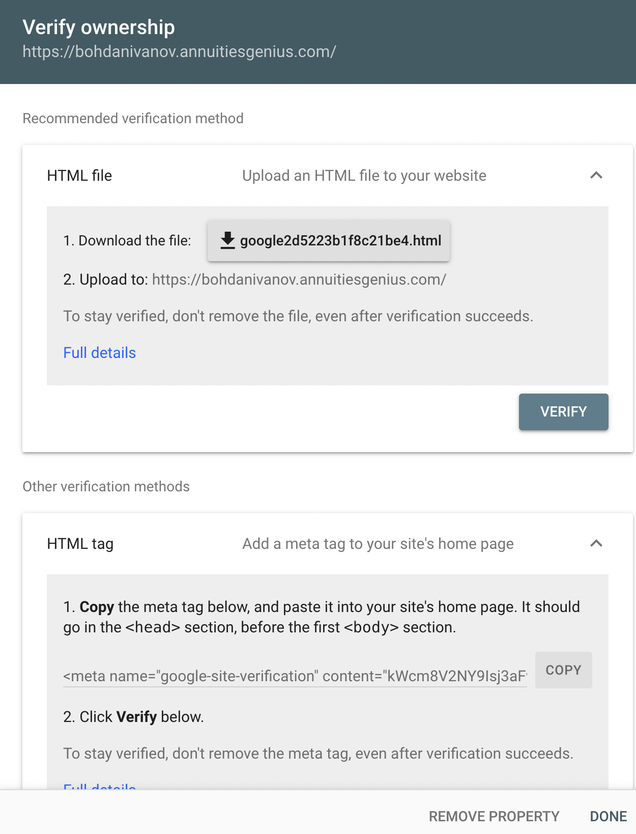Click REMOVE PROPERTY at the bottom
The width and height of the screenshot is (636, 834).
(494, 816)
